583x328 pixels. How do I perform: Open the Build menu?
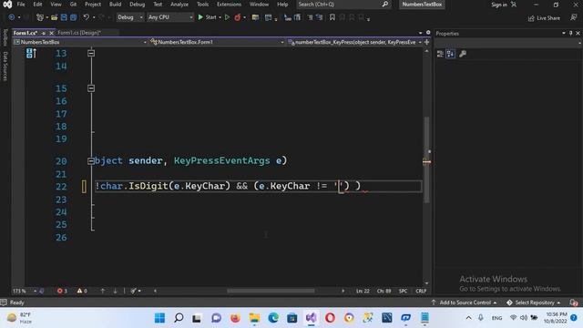[115, 4]
